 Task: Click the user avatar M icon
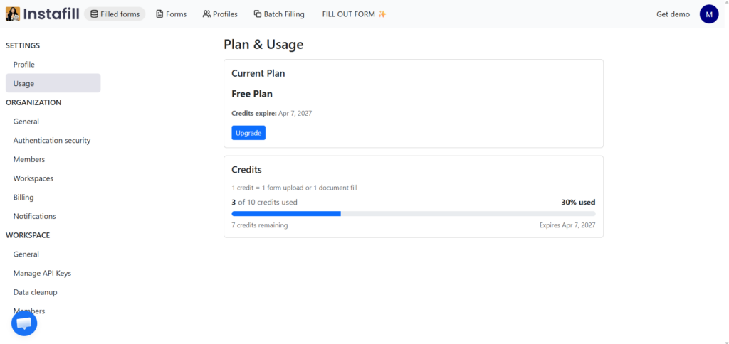[709, 14]
